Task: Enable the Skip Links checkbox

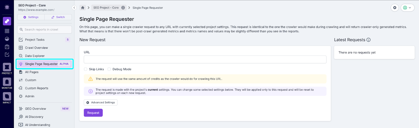Action: (86, 69)
